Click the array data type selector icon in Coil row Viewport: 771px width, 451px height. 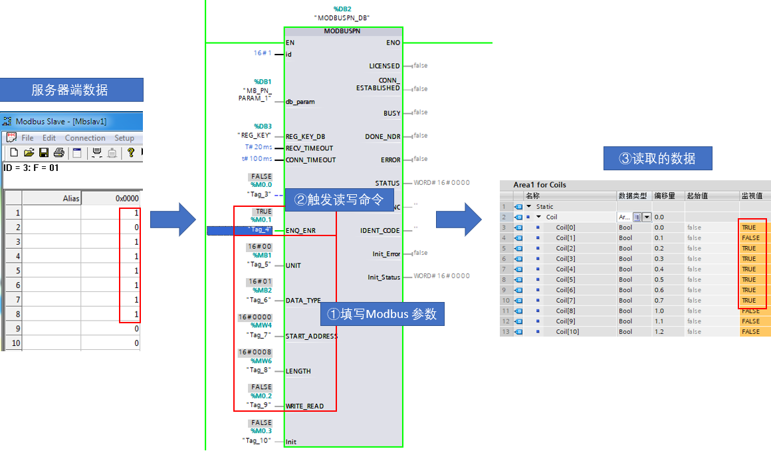(637, 217)
